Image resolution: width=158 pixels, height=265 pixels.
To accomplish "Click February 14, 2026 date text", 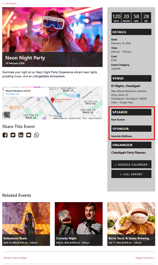I will [x=121, y=43].
